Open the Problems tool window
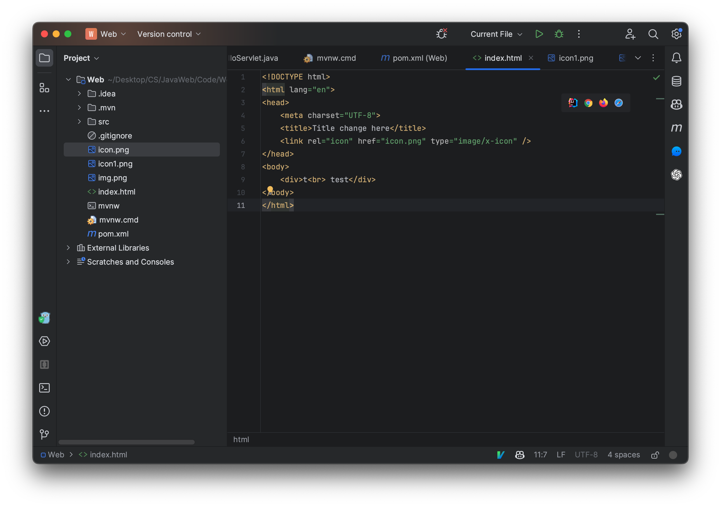The image size is (721, 507). [x=44, y=411]
